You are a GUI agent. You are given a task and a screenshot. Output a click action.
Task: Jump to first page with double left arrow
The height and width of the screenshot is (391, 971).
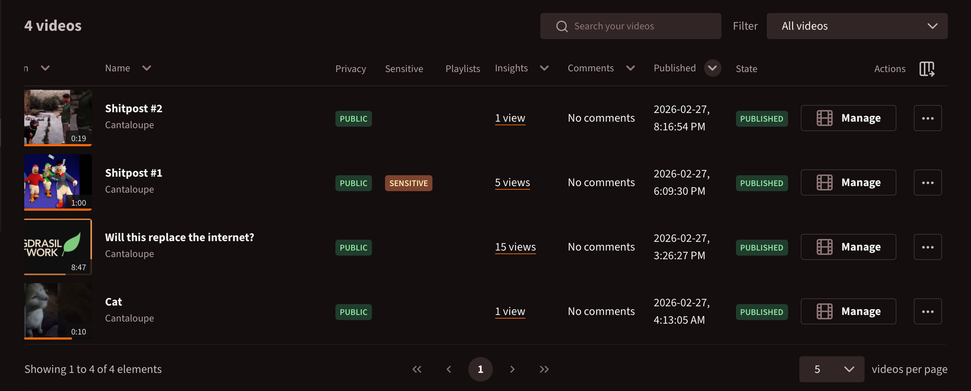[x=417, y=369]
